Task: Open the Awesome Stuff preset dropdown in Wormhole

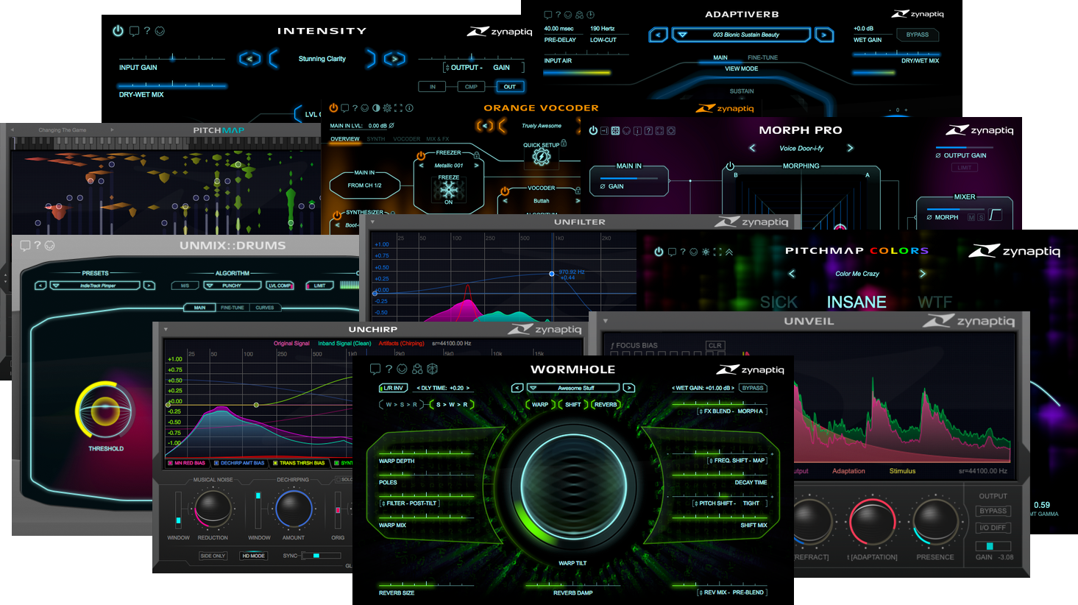Action: coord(573,388)
